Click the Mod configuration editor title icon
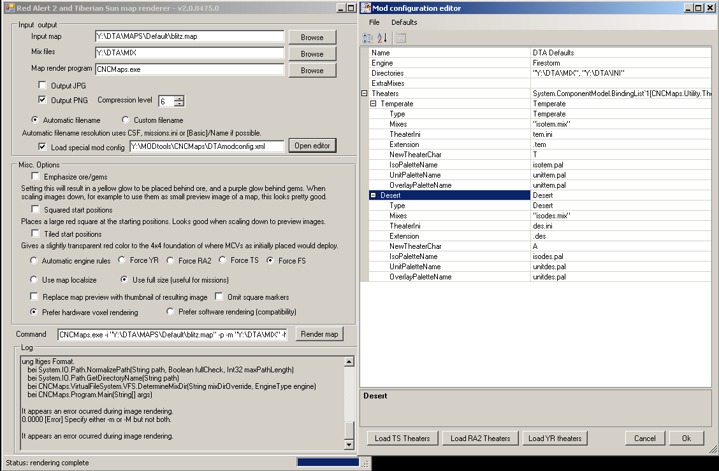 [x=365, y=8]
